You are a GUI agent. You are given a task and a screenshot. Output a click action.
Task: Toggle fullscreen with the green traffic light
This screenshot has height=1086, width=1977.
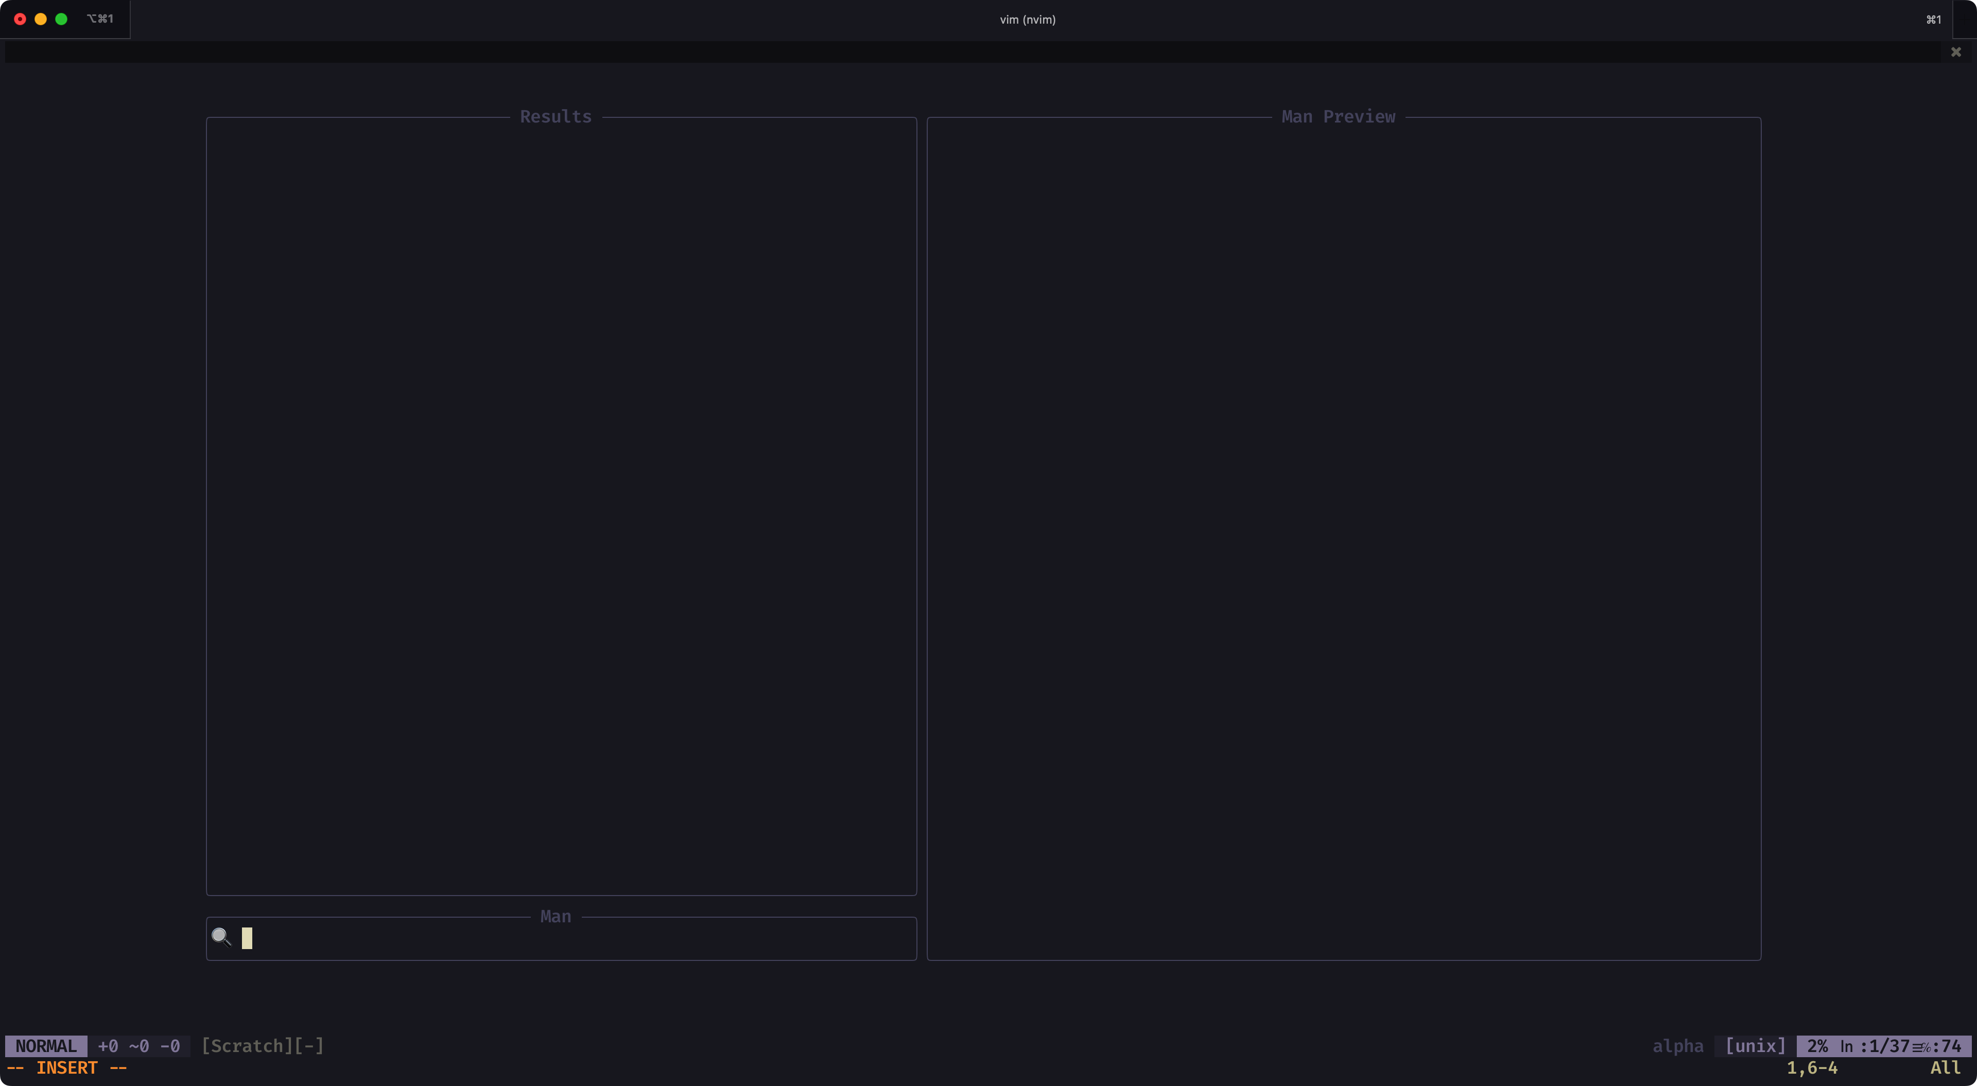[x=61, y=19]
